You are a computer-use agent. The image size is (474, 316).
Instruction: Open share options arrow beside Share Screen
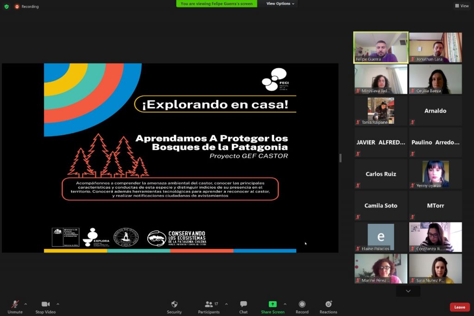[285, 304]
